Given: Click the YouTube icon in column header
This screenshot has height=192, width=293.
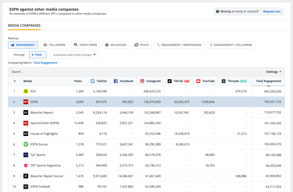Looking at the screenshot, I should 198,81.
